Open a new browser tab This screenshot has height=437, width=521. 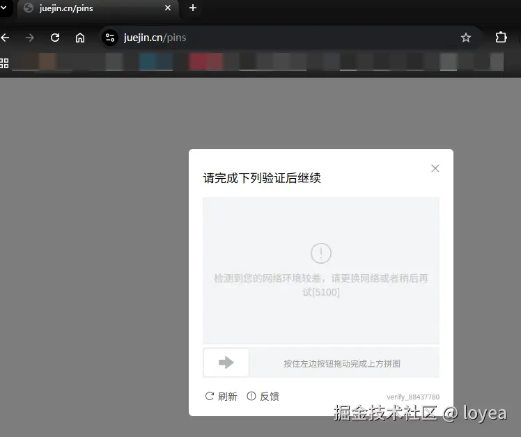pos(193,8)
